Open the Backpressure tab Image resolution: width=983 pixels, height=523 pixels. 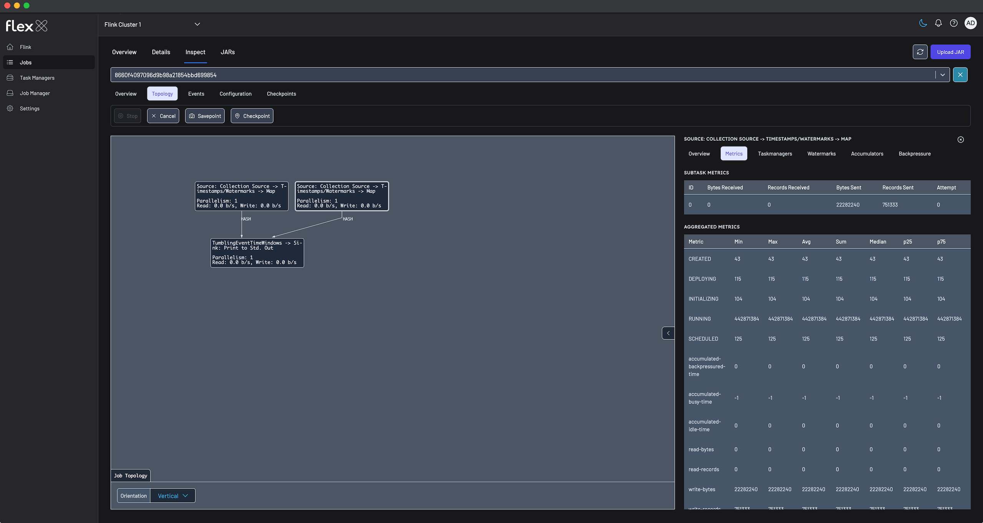(914, 154)
